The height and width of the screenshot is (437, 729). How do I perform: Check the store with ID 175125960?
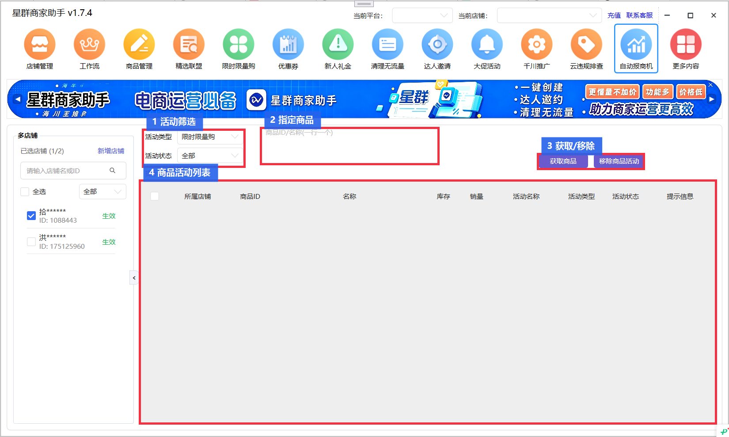(31, 242)
